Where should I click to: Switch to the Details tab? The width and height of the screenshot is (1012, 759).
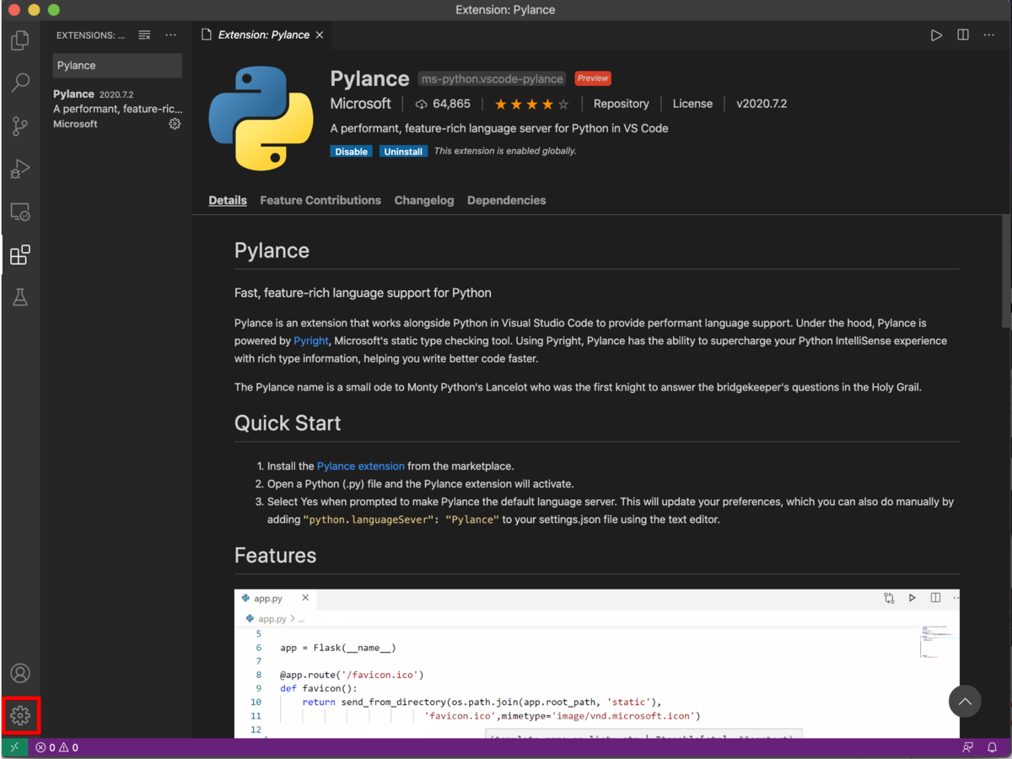tap(228, 201)
